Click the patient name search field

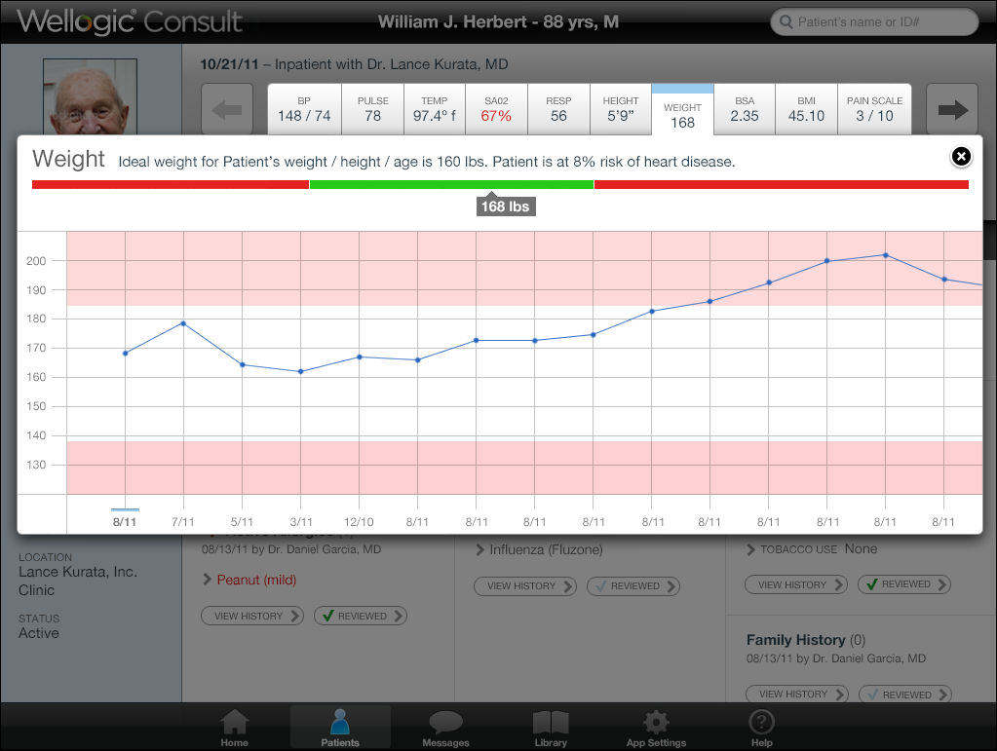coord(874,22)
